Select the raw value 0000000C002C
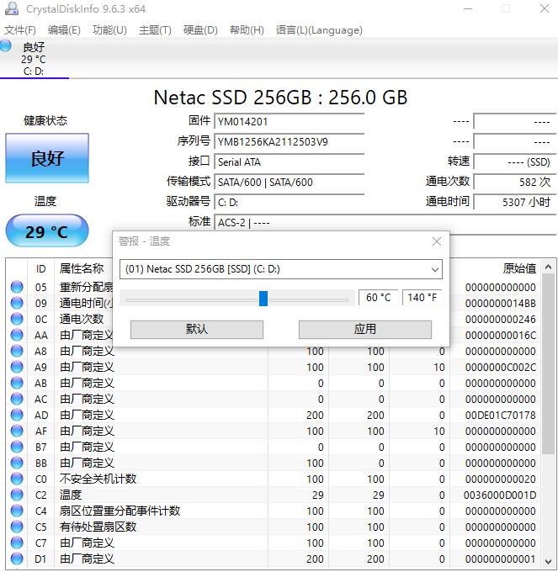 [x=500, y=367]
